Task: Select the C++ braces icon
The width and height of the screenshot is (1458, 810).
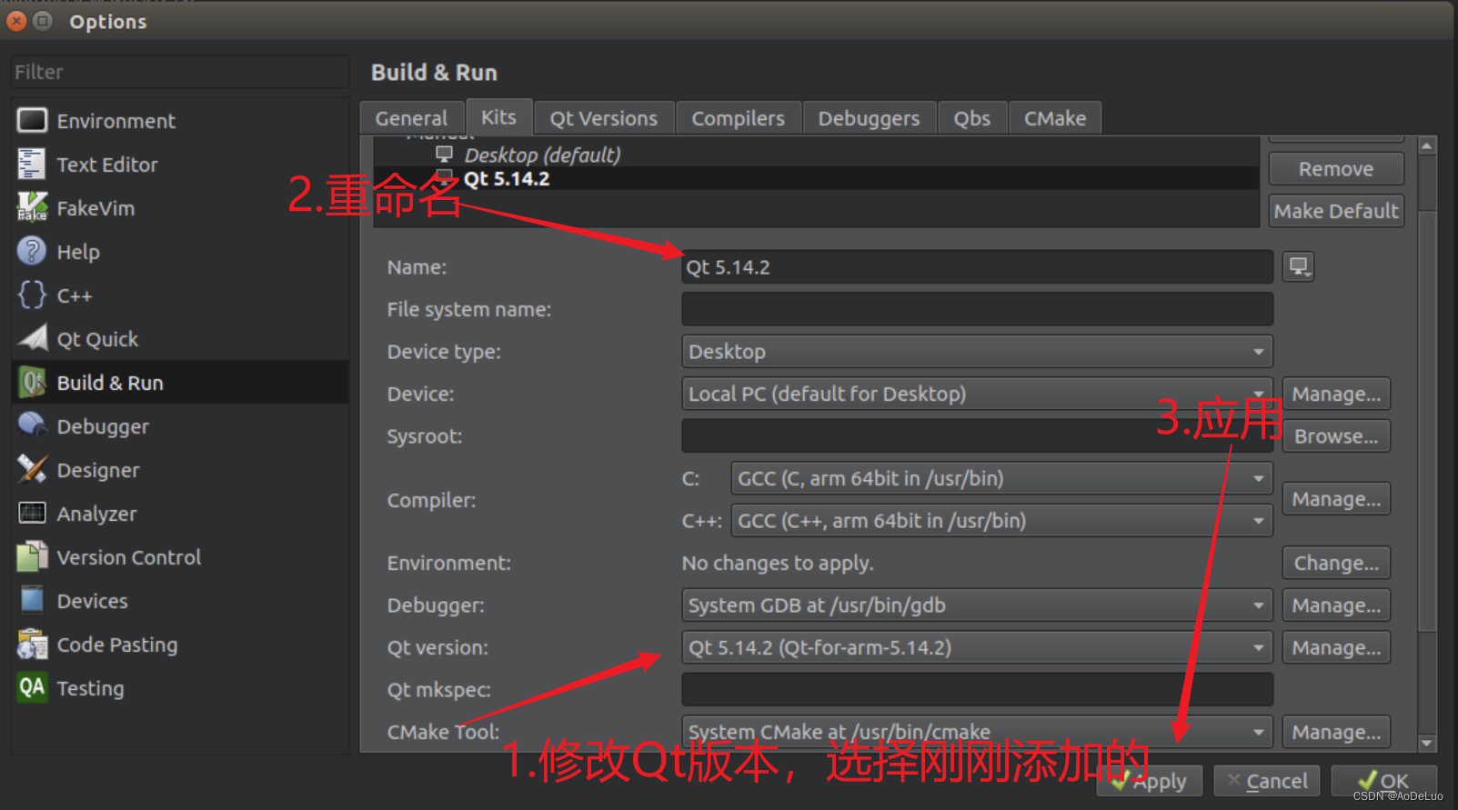Action: [32, 295]
